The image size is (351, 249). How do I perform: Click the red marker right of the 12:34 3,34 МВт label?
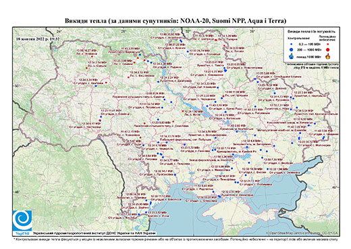pos(106,83)
